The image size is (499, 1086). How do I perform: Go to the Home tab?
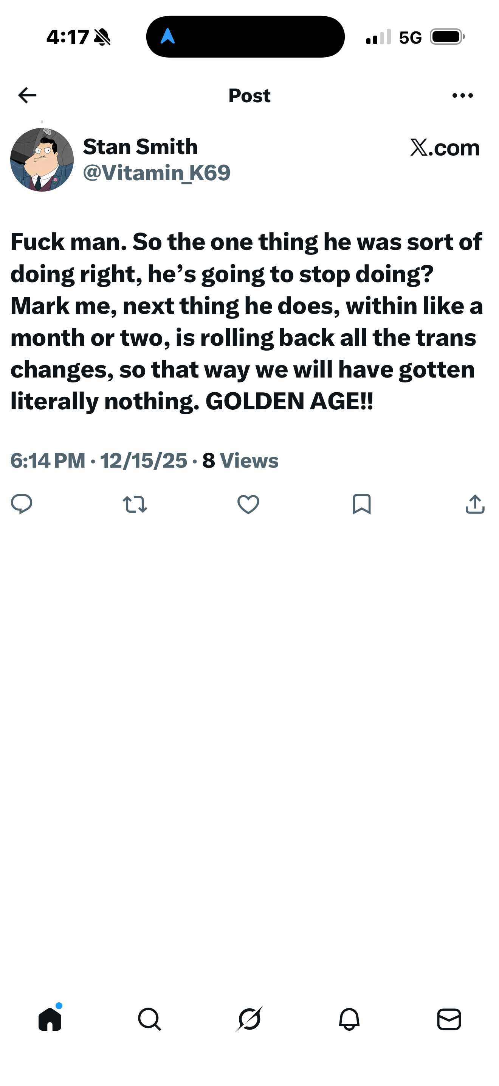coord(50,1019)
